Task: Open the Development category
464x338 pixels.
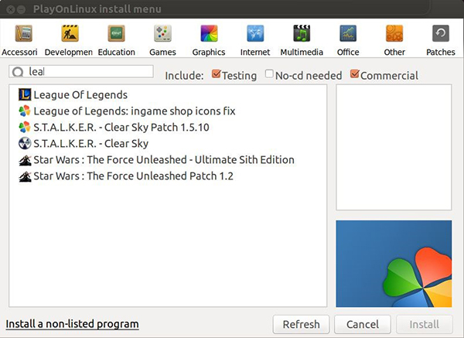Action: coord(69,41)
